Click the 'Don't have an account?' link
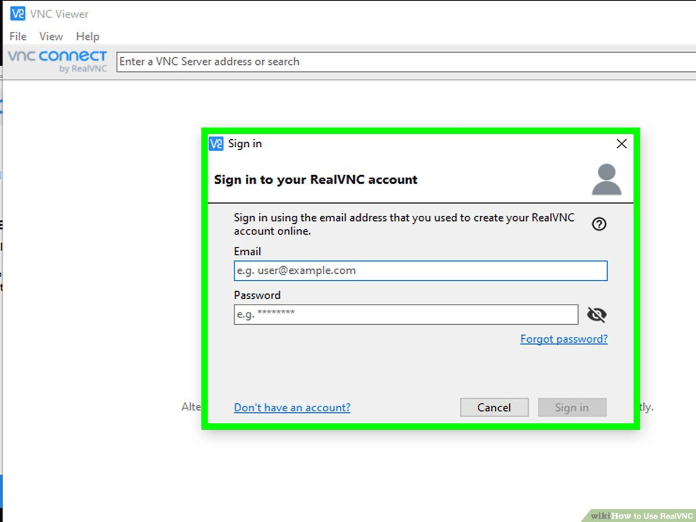Viewport: 696px width, 522px height. pyautogui.click(x=292, y=407)
